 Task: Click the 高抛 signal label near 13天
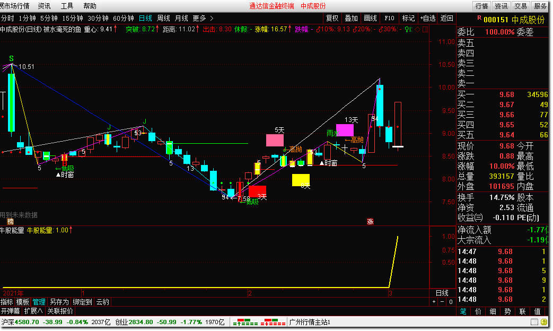pos(354,140)
